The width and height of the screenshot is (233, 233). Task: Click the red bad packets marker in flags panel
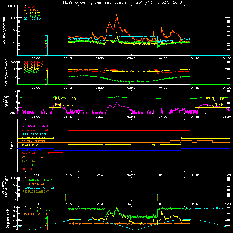183,169
